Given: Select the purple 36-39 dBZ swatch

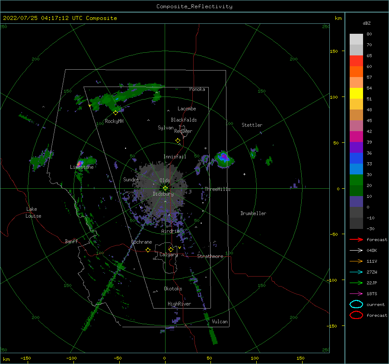Looking at the screenshot, I should pos(356,148).
